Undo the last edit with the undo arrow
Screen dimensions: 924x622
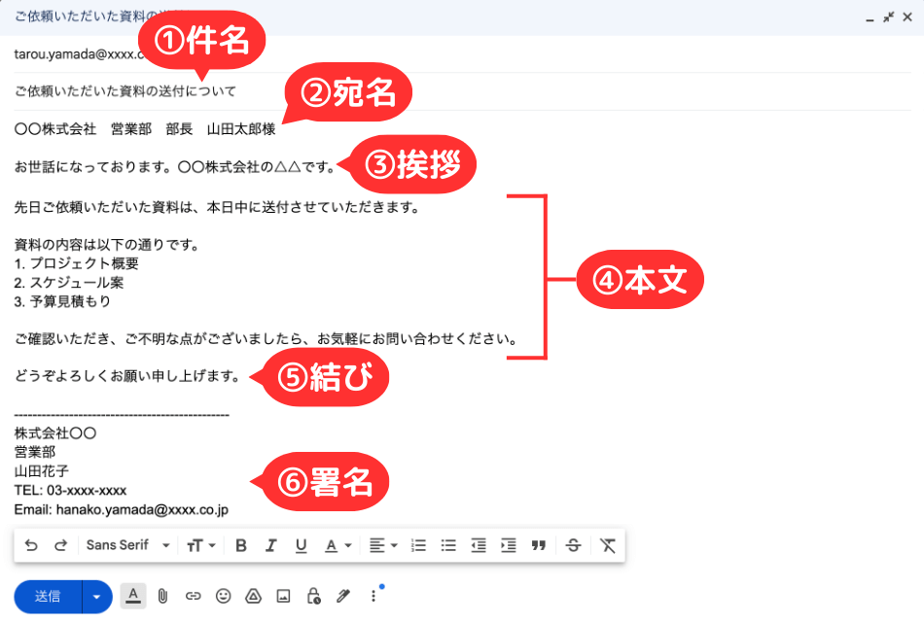(32, 545)
